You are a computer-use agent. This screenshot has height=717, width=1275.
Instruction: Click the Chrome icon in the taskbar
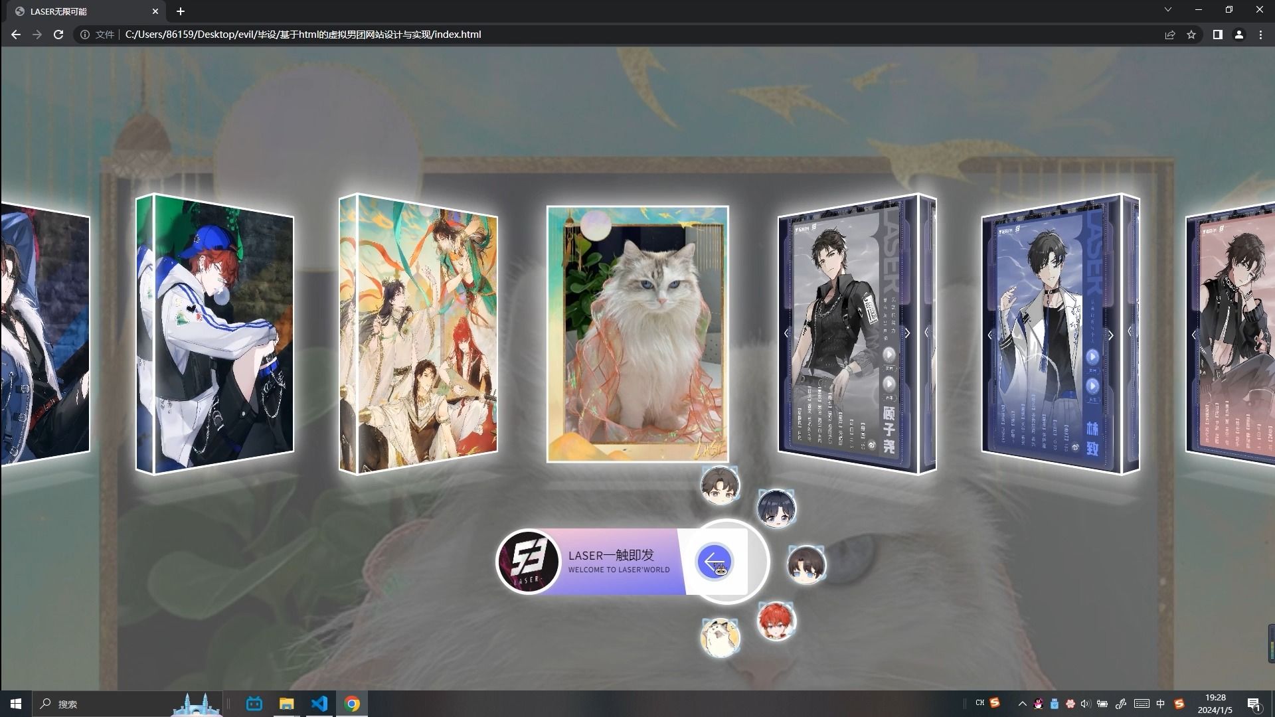(x=353, y=704)
